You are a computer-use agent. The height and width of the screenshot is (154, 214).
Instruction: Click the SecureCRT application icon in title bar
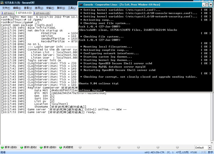2,2
